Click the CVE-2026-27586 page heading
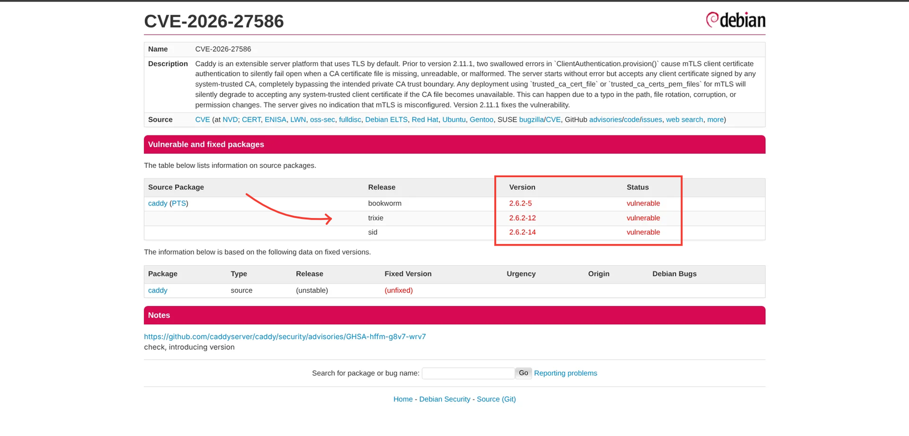Screen dimensions: 909x436 tap(214, 21)
